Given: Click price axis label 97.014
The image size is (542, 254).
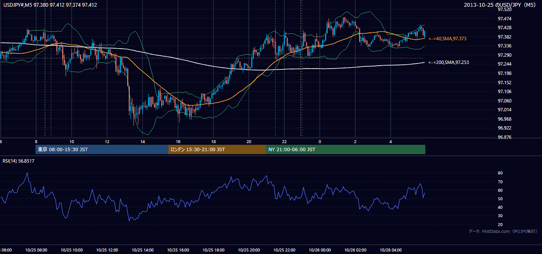Looking at the screenshot, I should (x=504, y=110).
